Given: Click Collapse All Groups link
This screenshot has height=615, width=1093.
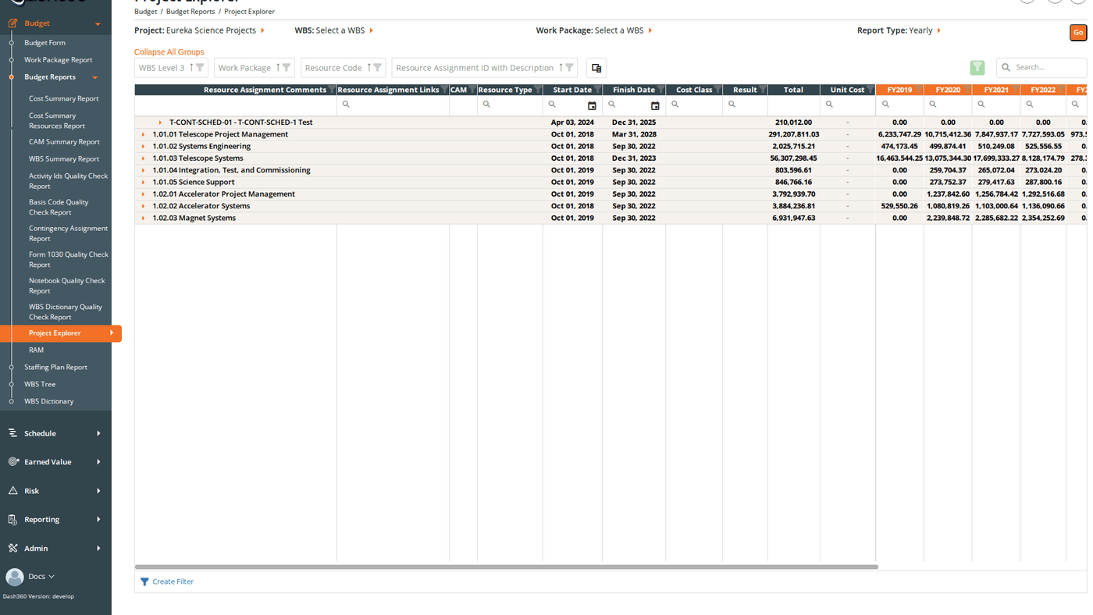Looking at the screenshot, I should (169, 52).
